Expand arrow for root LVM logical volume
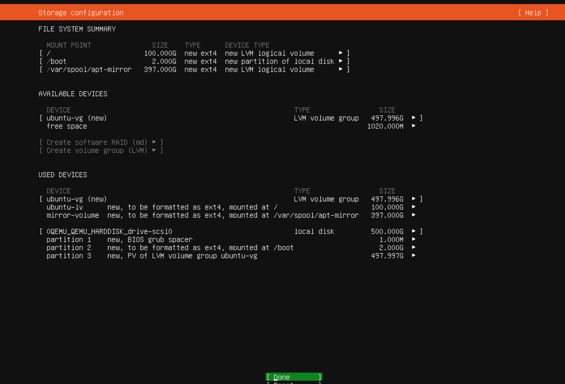565x384 pixels. (x=341, y=53)
